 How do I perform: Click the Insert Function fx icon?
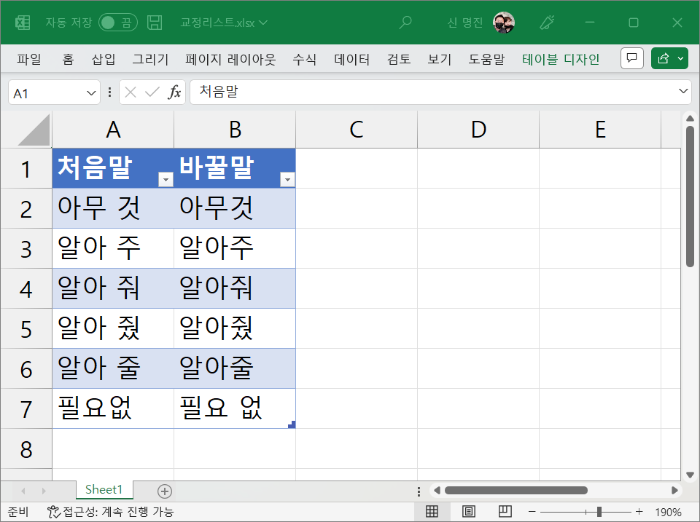tap(174, 92)
